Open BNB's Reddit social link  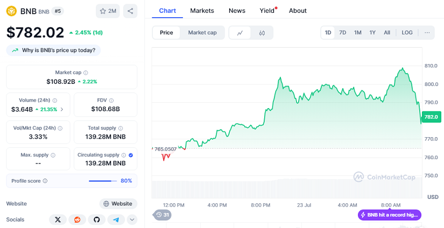tap(77, 219)
